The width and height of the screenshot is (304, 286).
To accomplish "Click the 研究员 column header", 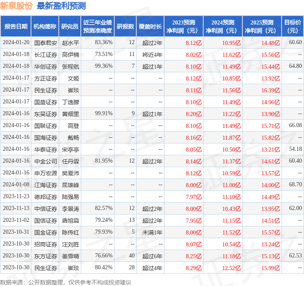I will (x=70, y=27).
